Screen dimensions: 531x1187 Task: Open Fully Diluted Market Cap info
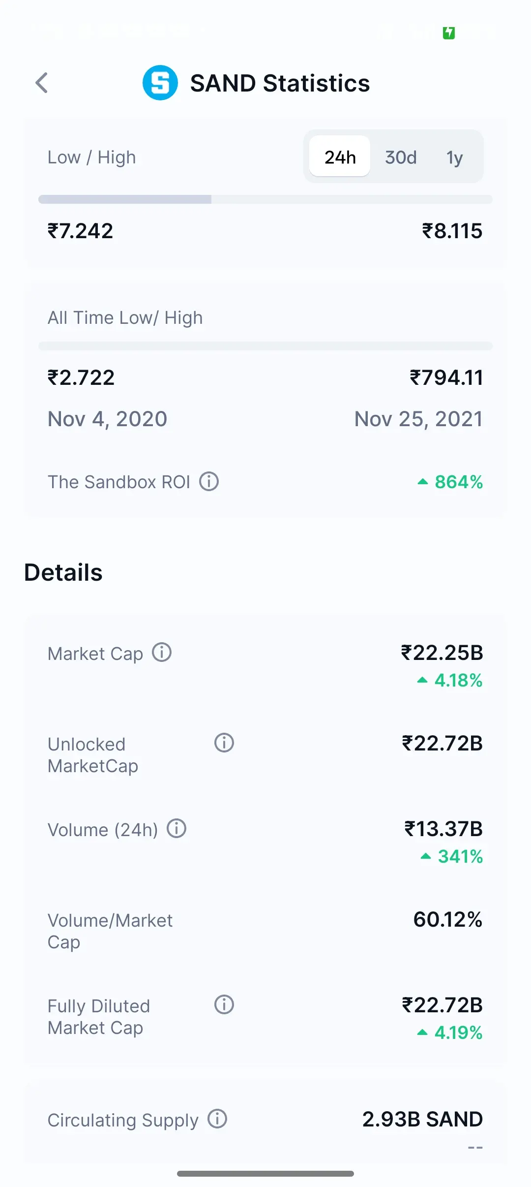click(x=224, y=1004)
